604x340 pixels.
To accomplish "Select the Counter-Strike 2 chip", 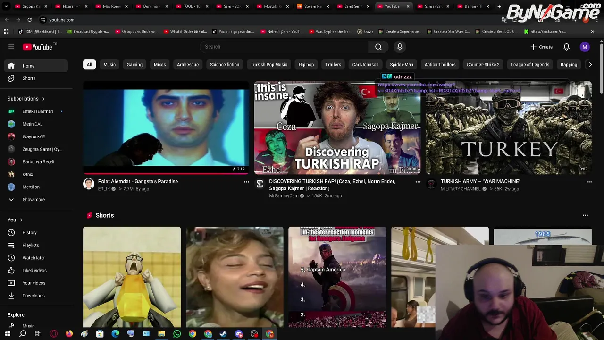I will 483,65.
